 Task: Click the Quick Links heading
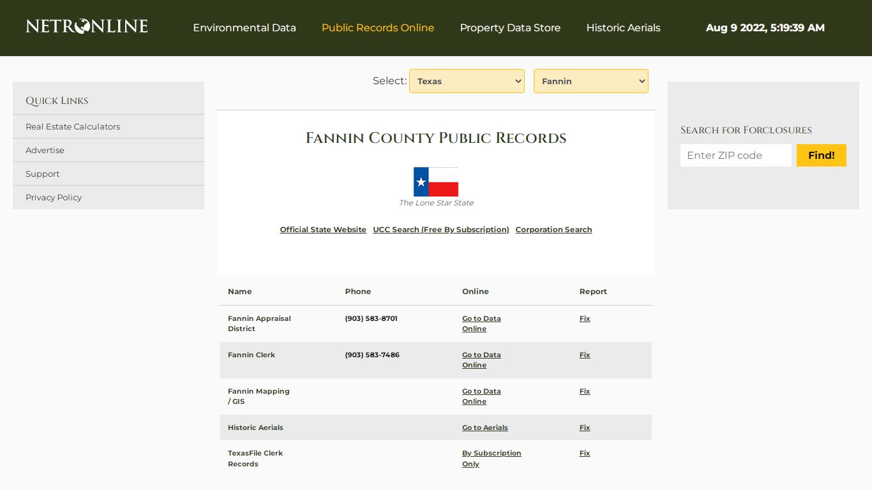[x=57, y=101]
